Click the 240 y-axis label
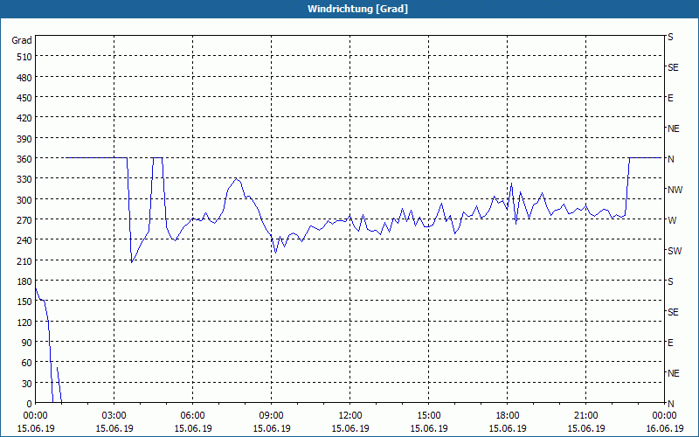Viewport: 699px width, 437px height. click(x=24, y=240)
